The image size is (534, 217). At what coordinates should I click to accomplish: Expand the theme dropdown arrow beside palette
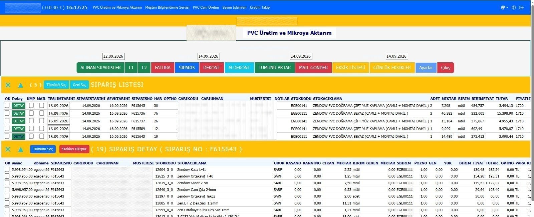[507, 8]
